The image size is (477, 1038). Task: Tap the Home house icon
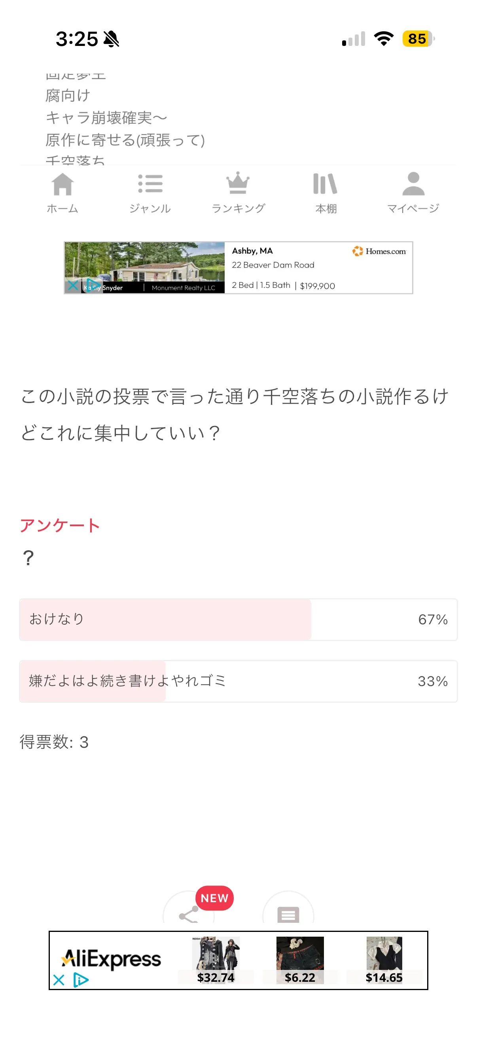[62, 184]
